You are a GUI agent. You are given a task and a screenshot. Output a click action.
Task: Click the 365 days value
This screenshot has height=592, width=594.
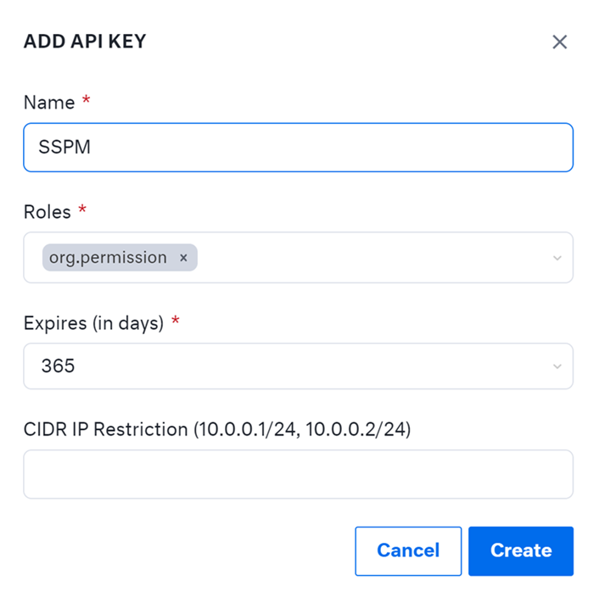pyautogui.click(x=59, y=366)
